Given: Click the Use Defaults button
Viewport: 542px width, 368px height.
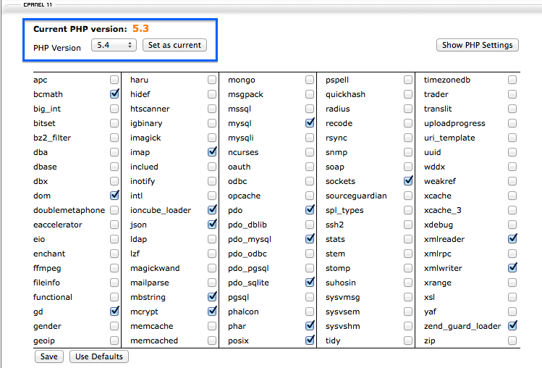Looking at the screenshot, I should coord(99,356).
